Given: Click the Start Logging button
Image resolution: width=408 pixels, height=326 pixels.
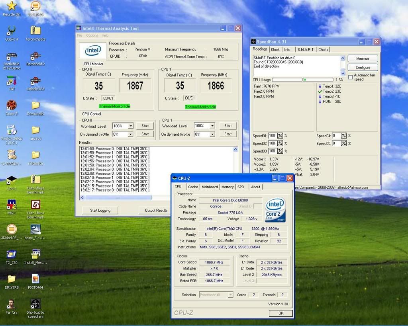Looking at the screenshot, I should 100,210.
